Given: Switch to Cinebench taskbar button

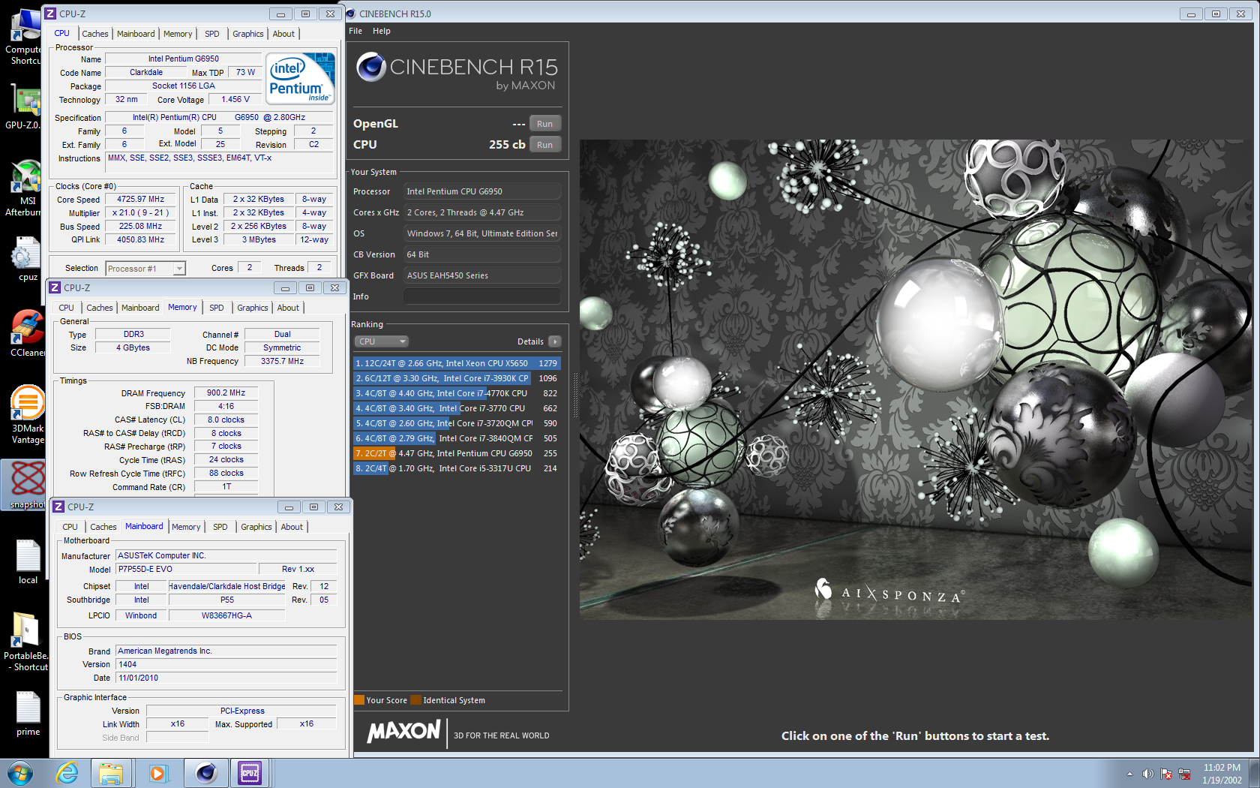Looking at the screenshot, I should click(205, 773).
